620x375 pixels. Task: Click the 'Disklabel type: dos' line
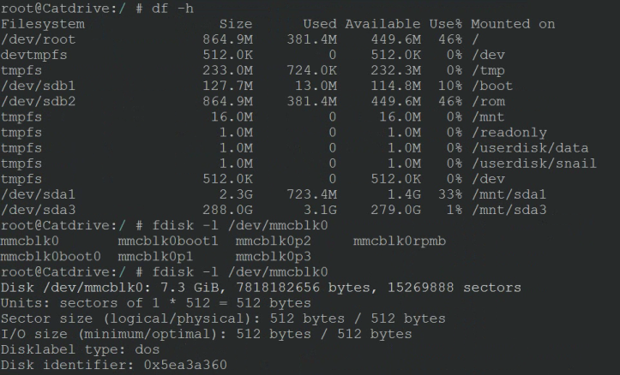point(80,349)
